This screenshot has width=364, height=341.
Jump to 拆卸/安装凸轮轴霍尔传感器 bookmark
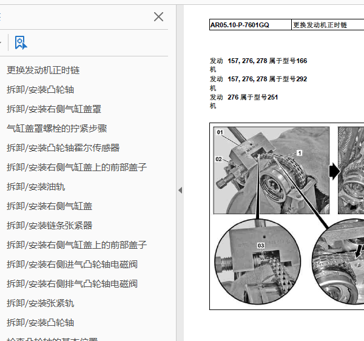[x=62, y=148]
